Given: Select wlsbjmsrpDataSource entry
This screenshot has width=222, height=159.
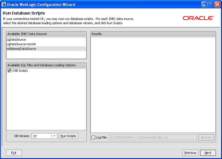Looking at the screenshot, I should [46, 49].
